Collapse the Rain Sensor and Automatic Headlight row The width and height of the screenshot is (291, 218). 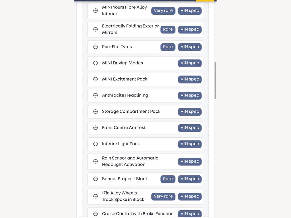[x=95, y=161]
